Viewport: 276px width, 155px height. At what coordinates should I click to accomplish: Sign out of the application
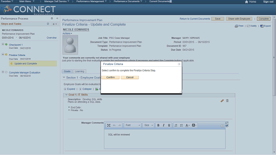click(268, 2)
